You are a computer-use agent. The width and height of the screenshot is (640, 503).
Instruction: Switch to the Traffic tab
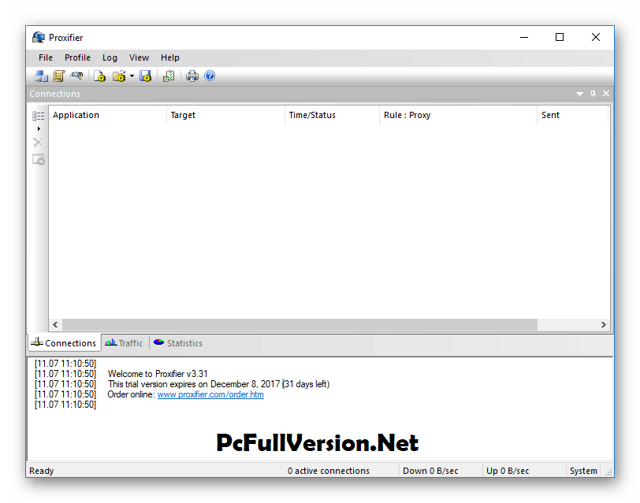click(124, 343)
